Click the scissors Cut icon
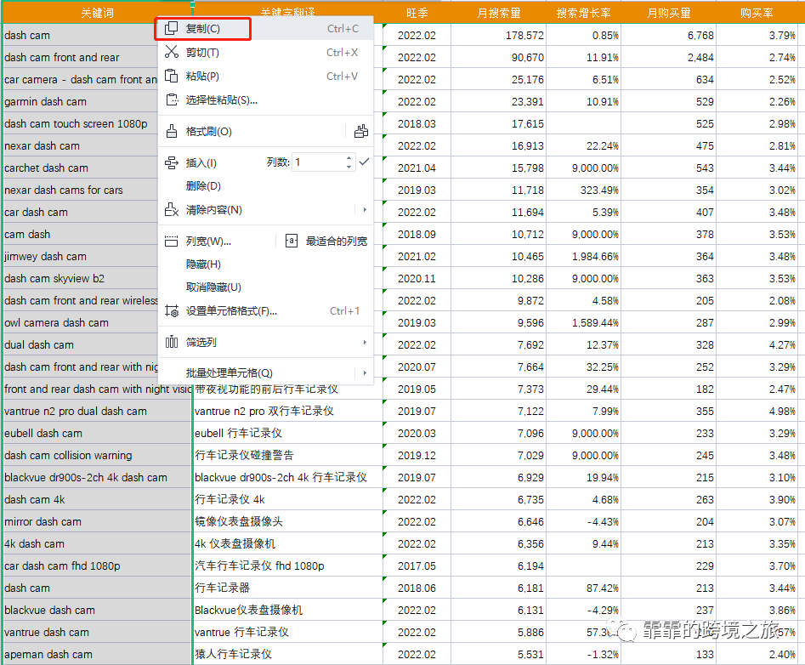The image size is (805, 665). click(x=172, y=52)
